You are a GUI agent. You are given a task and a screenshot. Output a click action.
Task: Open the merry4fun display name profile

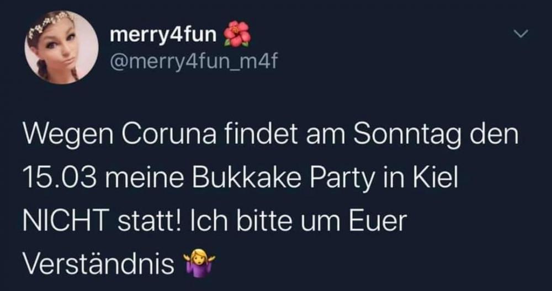[x=163, y=35]
